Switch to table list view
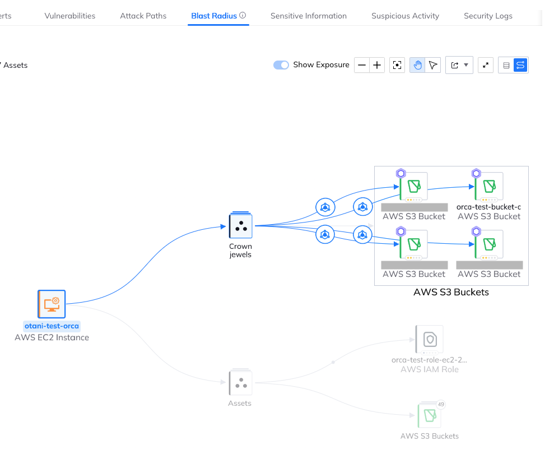Viewport: 554px width, 454px height. pos(506,65)
